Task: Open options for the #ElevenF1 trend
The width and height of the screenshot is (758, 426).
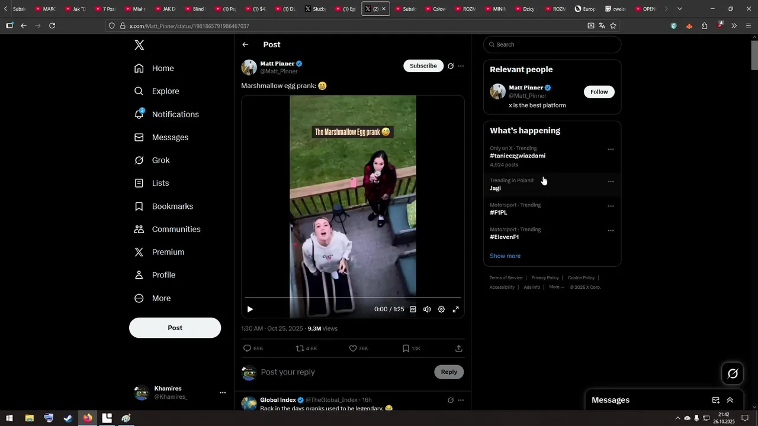Action: coord(611,231)
